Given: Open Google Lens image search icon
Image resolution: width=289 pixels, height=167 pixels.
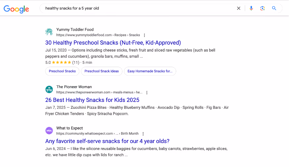Looking at the screenshot, I should coord(263,8).
